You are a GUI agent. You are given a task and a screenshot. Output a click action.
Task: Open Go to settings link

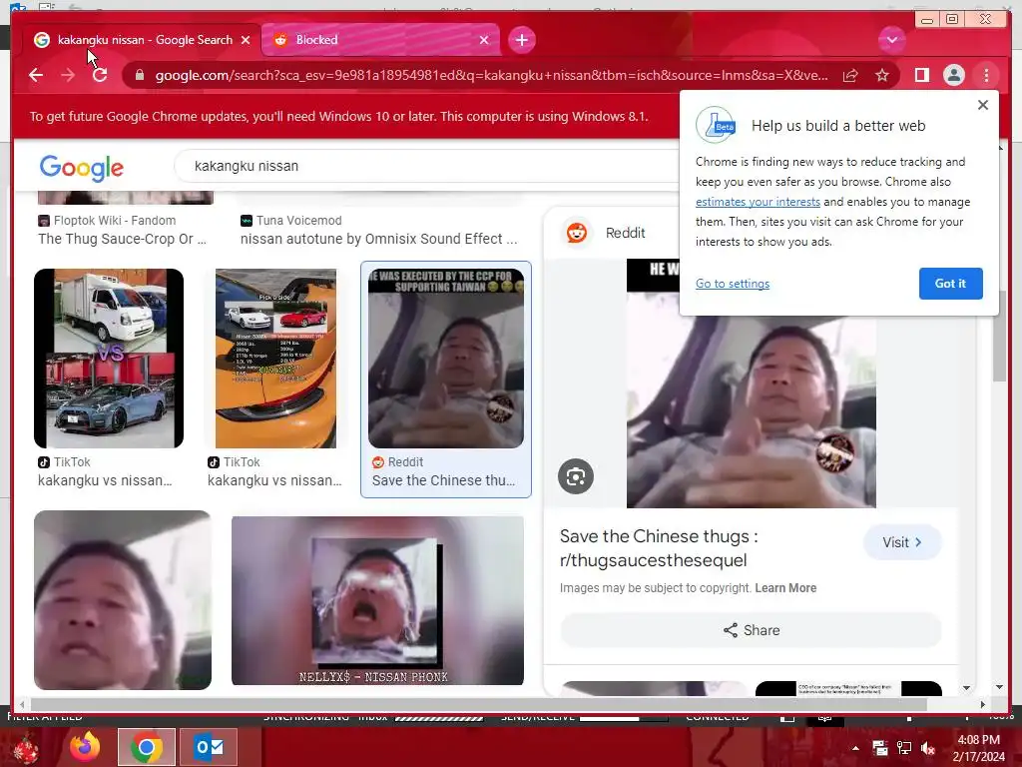[732, 284]
